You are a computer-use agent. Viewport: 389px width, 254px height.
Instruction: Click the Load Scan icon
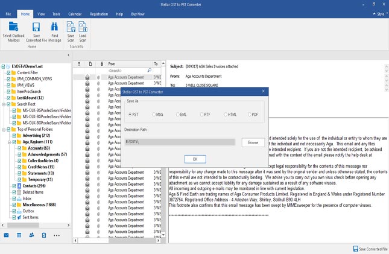[83, 27]
